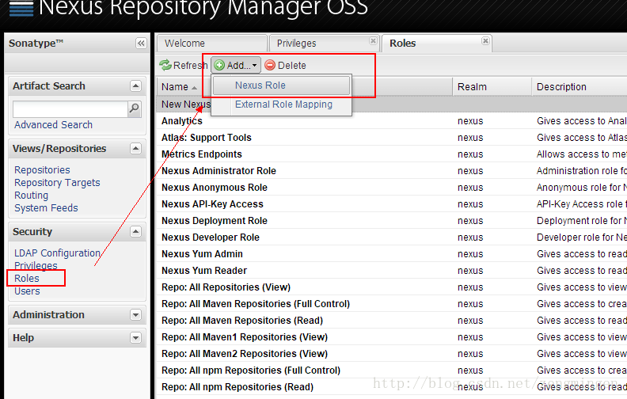Viewport: 627px width, 399px height.
Task: Expand the Help section
Action: pos(136,338)
